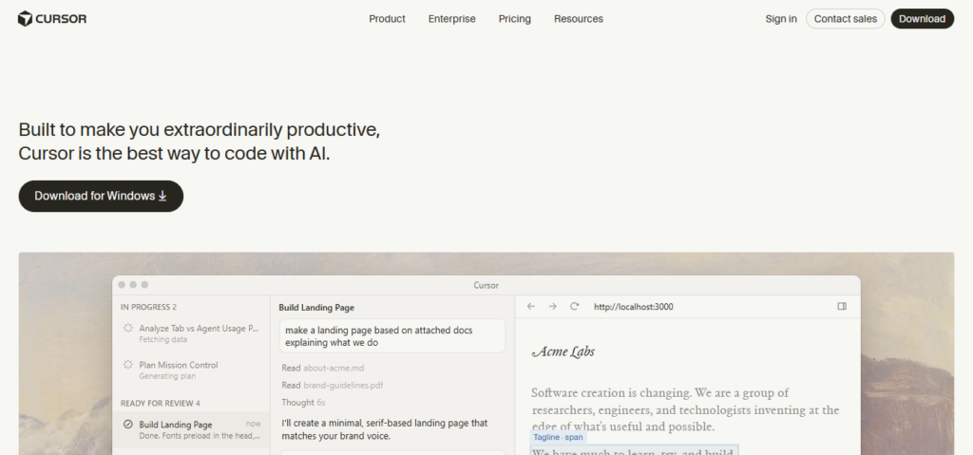973x455 pixels.
Task: Click the Cursor logo in the header
Action: (x=52, y=19)
